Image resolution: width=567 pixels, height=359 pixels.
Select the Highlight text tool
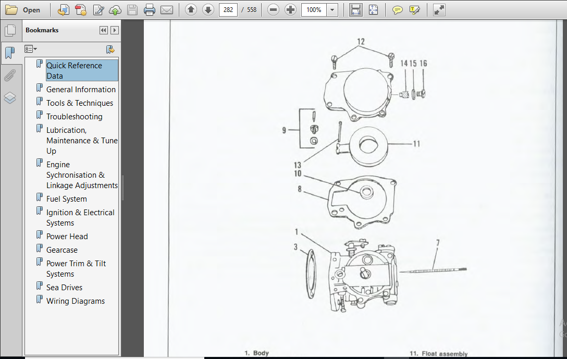415,10
